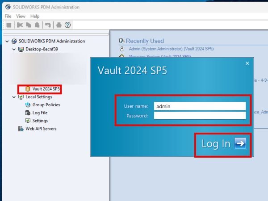
Task: Open Log File in the tree
Action: tap(40, 113)
